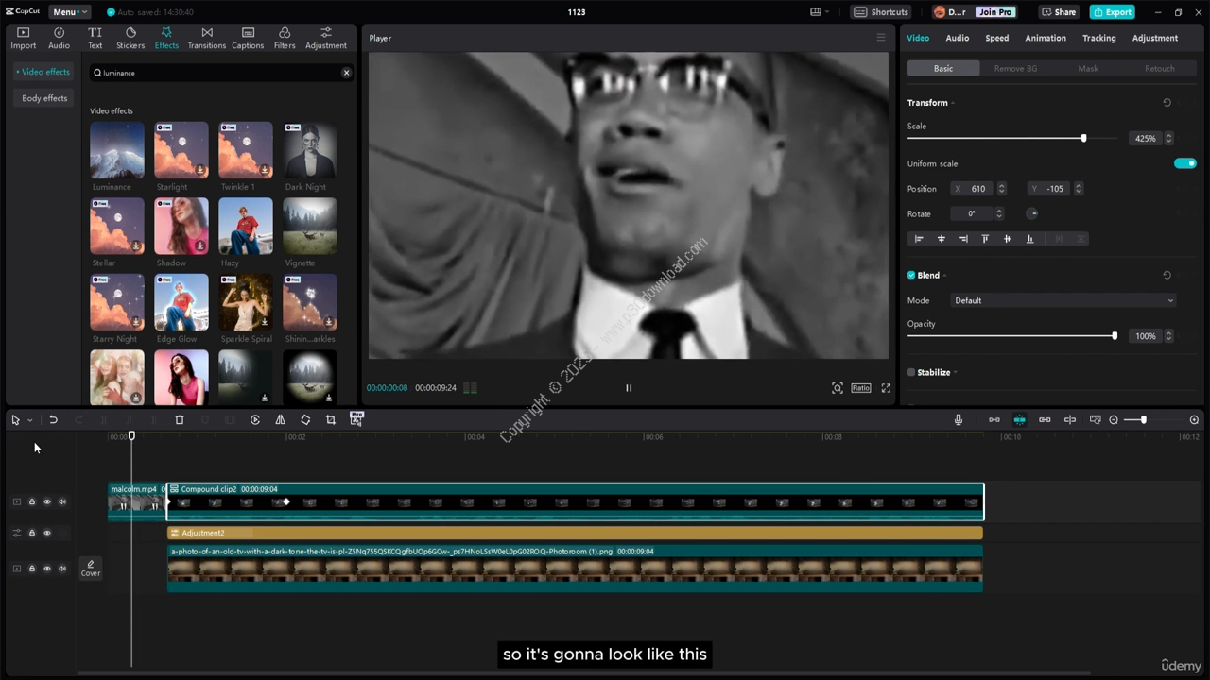Open the Audio library tab

coord(59,38)
